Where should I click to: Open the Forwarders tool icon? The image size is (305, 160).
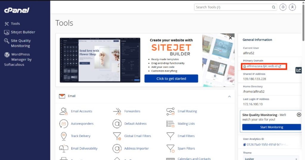117,111
